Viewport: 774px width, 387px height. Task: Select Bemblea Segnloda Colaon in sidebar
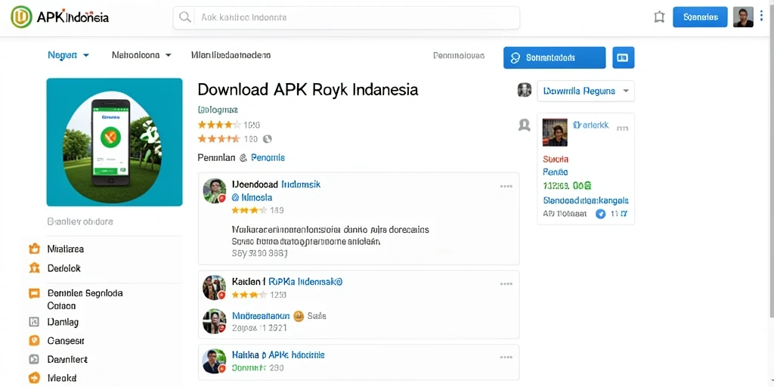[85, 299]
